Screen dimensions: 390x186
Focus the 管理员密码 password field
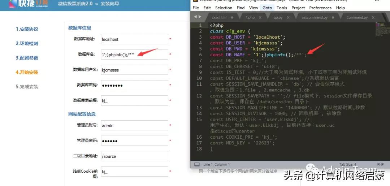coord(135,141)
